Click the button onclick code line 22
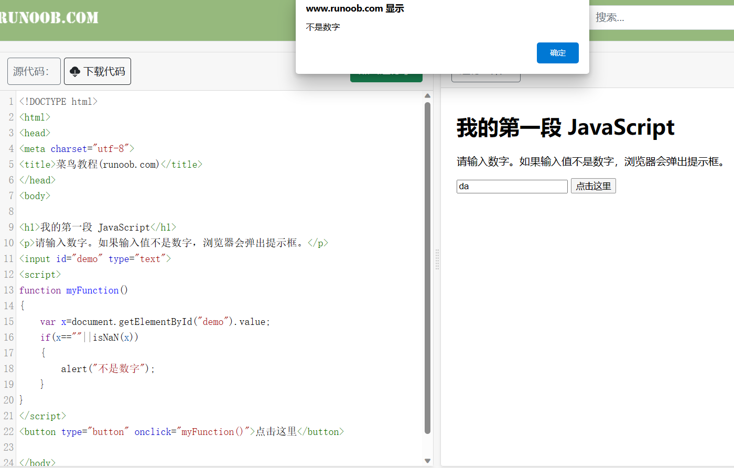This screenshot has width=734, height=468. pyautogui.click(x=181, y=432)
